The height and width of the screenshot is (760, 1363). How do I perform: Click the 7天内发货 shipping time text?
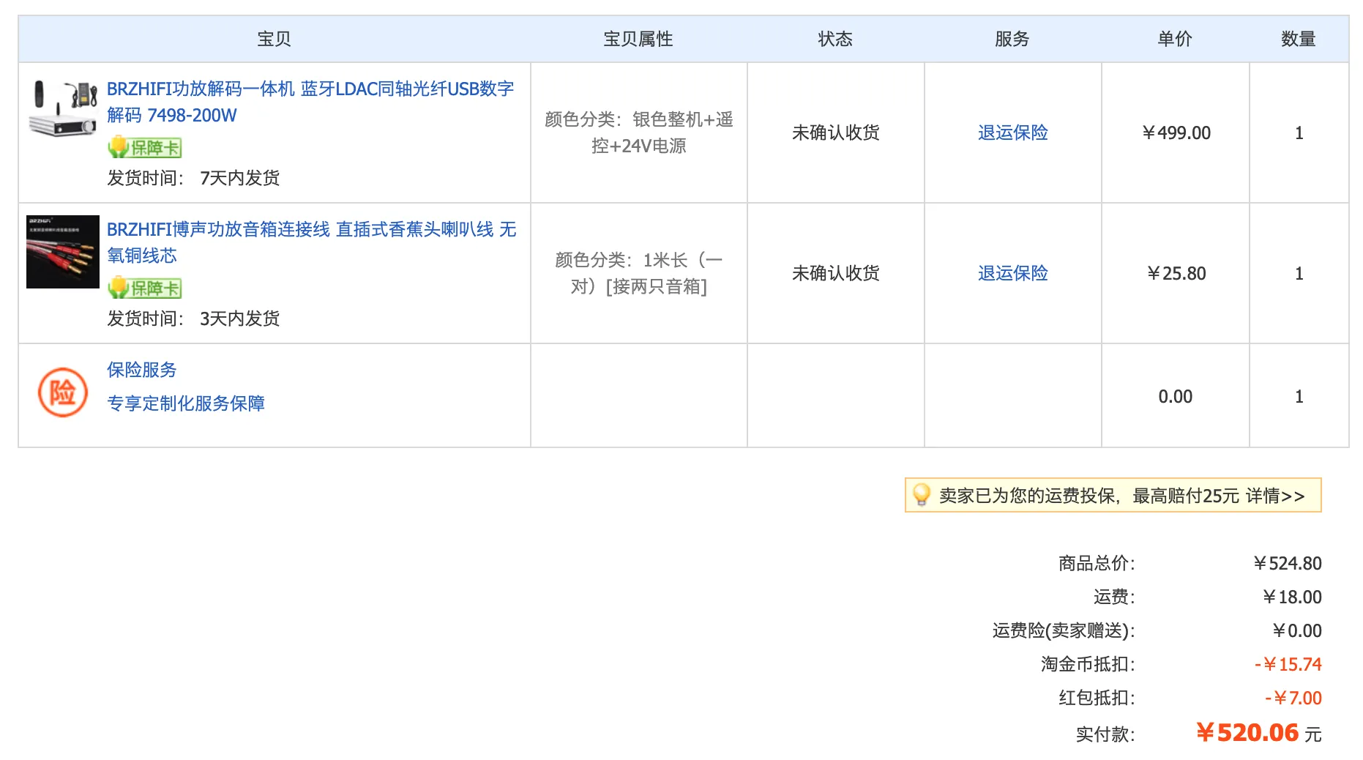[x=240, y=178]
